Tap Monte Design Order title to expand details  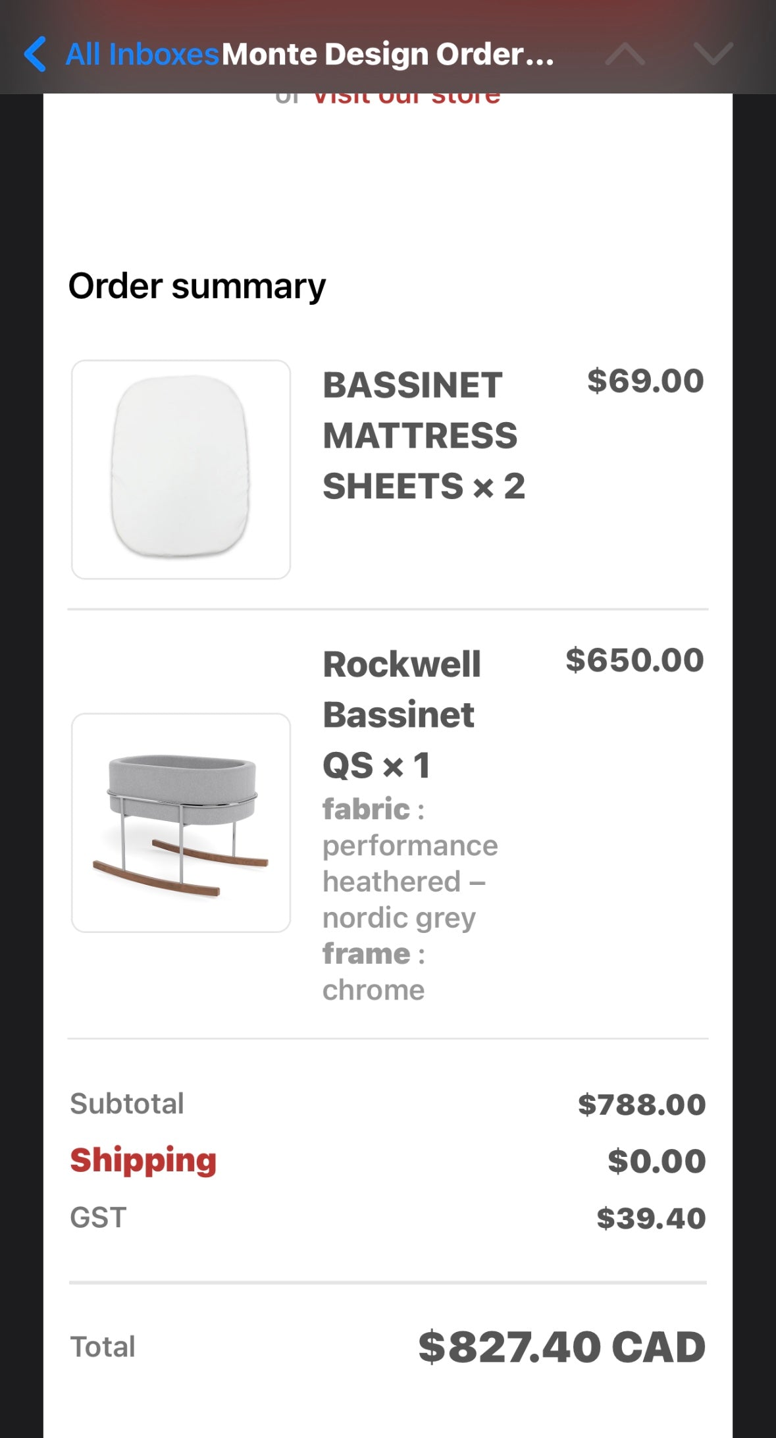point(387,54)
